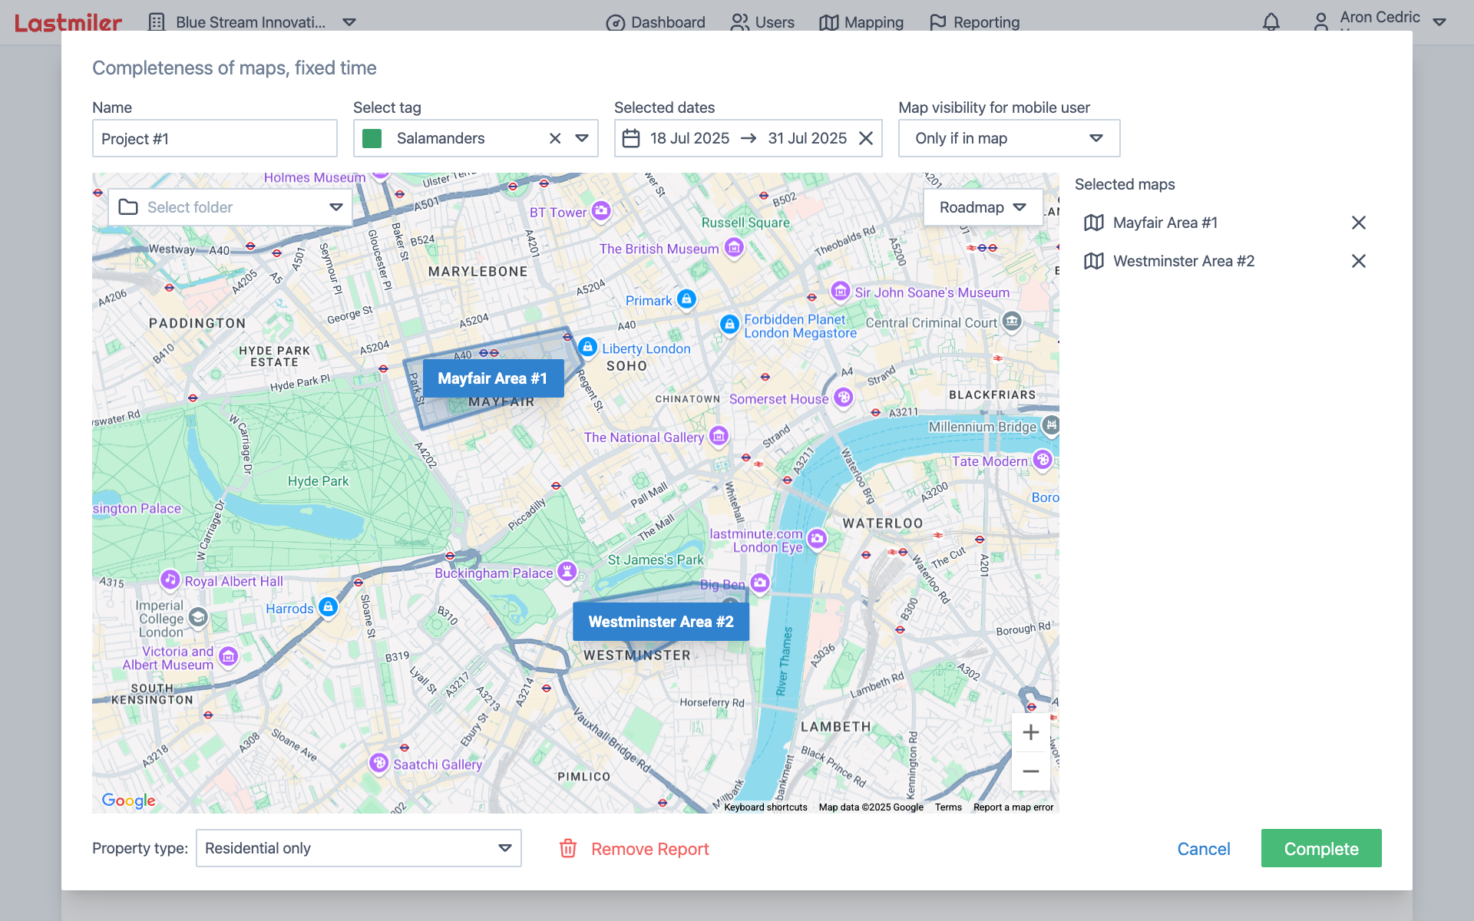Click the Aron Cedric user profile icon
Screen dimensions: 1474x921
coord(1320,22)
